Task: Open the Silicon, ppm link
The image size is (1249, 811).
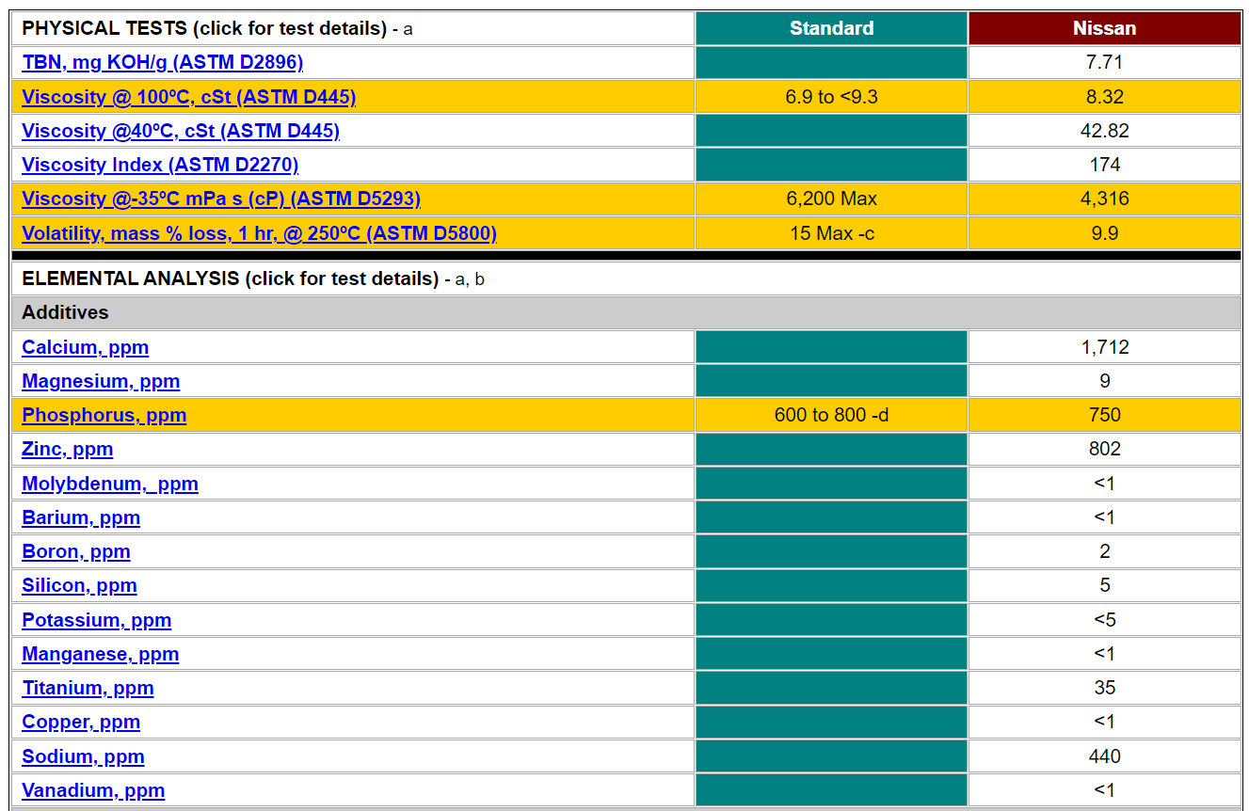Action: click(x=79, y=585)
